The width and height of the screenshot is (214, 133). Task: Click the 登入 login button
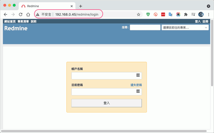pos(107,103)
